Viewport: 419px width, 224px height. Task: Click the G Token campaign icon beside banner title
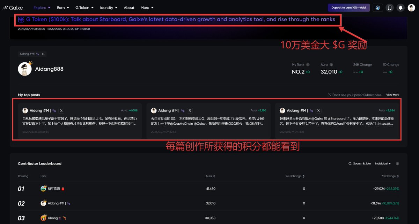(21, 20)
